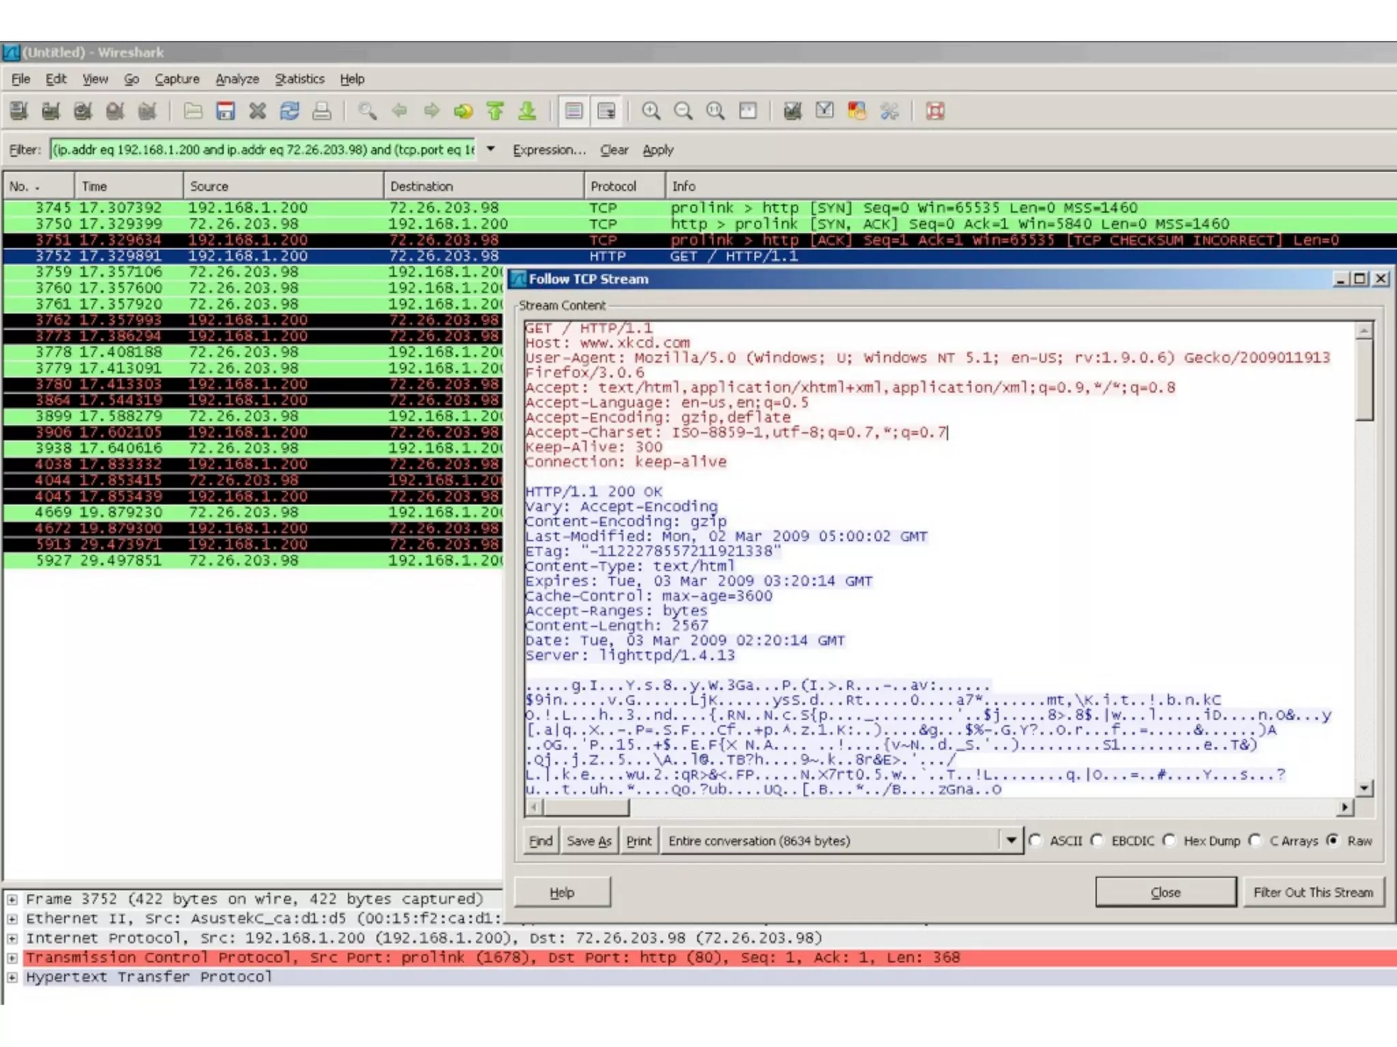Select the Hex Dump radio button
Image resolution: width=1397 pixels, height=1047 pixels.
(1169, 840)
